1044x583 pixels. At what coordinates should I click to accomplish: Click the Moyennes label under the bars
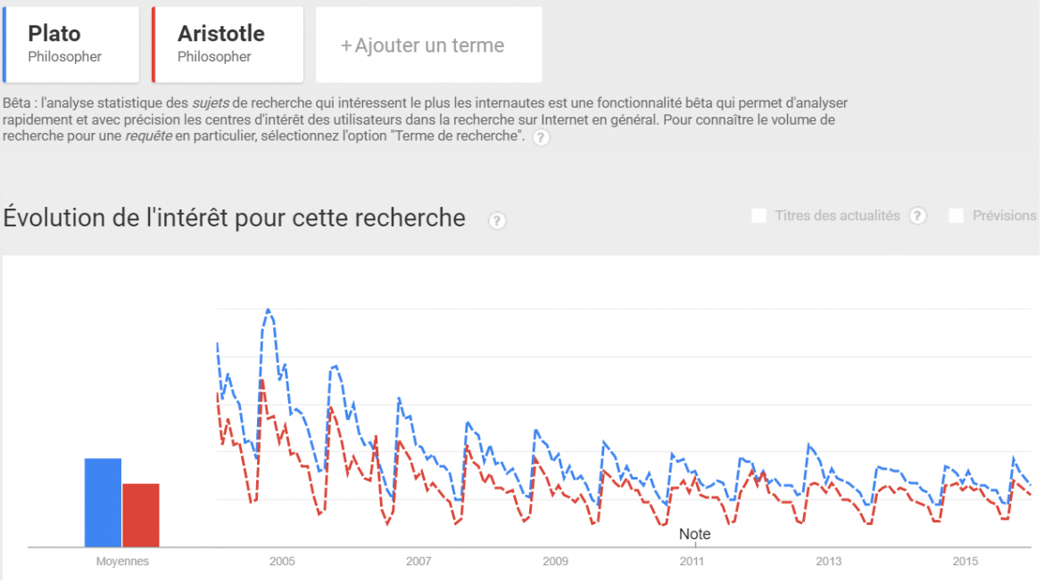pyautogui.click(x=122, y=562)
